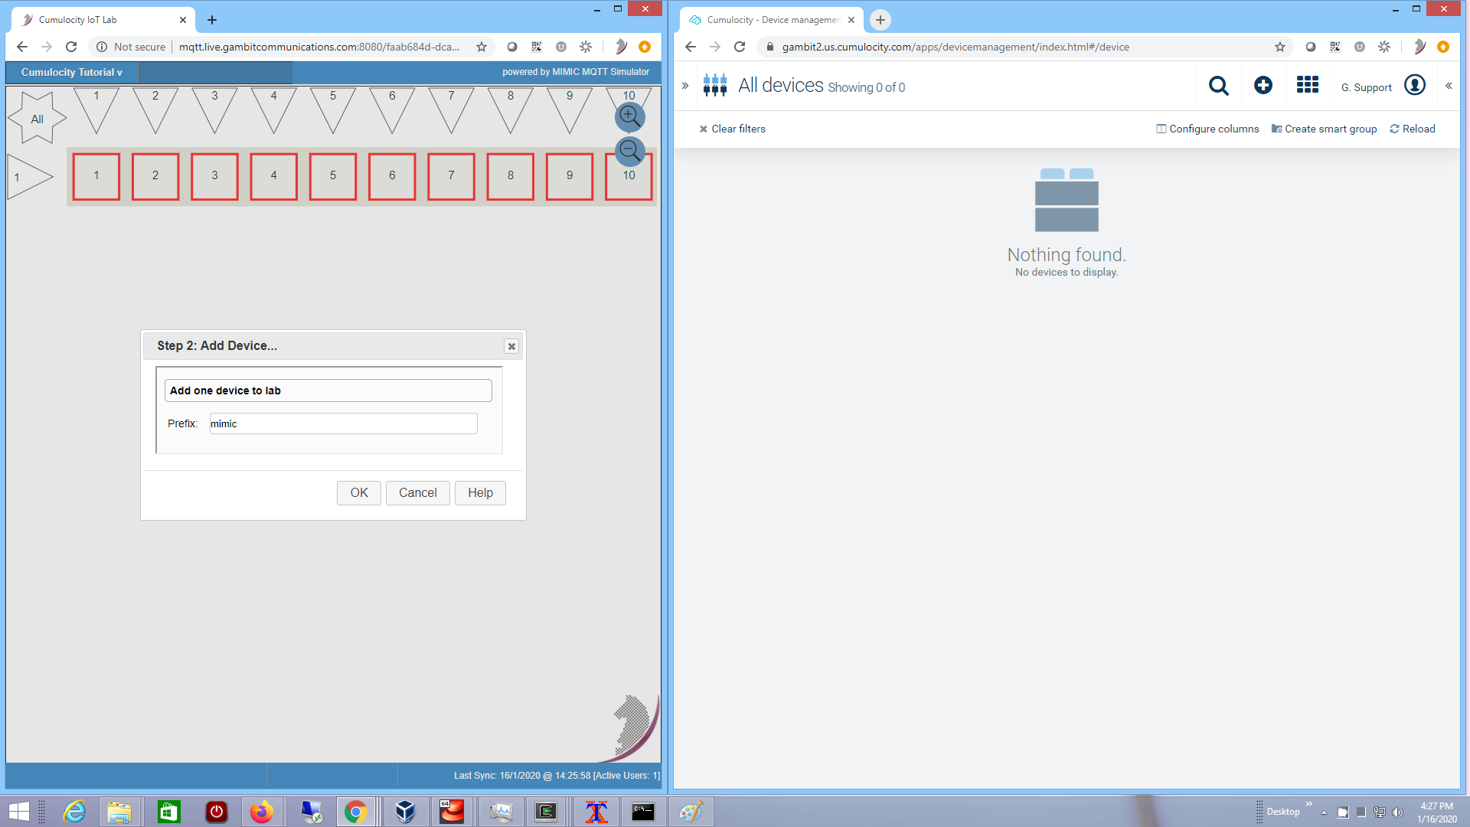Click the plus add icon in Cumulocity header
Screen dimensions: 1470x827
pyautogui.click(x=1263, y=86)
